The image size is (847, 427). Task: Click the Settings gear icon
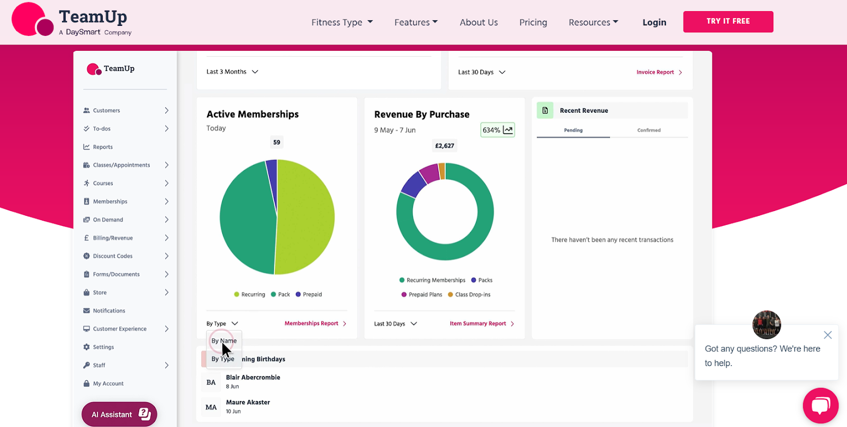86,347
